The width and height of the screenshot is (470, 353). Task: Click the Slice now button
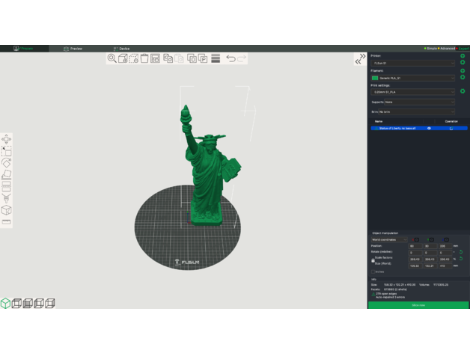point(418,305)
